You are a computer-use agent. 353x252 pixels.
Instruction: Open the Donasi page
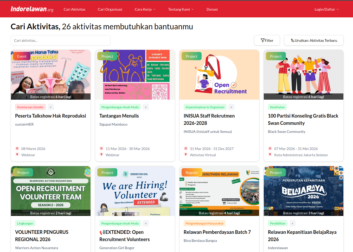(212, 9)
